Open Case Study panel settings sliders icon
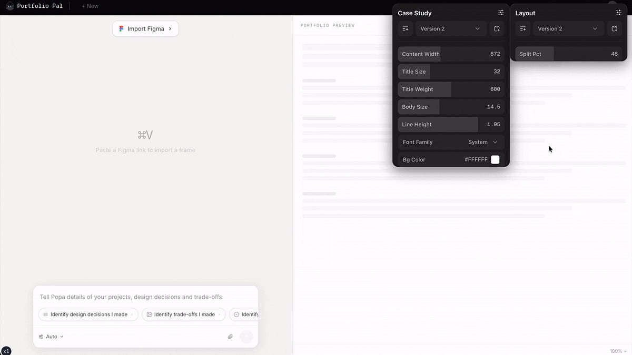Image resolution: width=632 pixels, height=355 pixels. [501, 13]
